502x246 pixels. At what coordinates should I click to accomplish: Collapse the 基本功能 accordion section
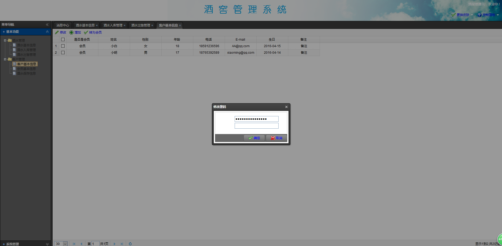tap(47, 32)
